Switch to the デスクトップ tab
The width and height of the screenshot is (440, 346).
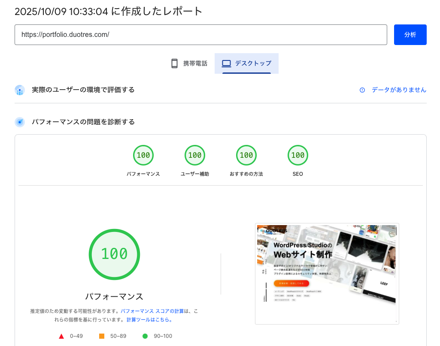247,63
